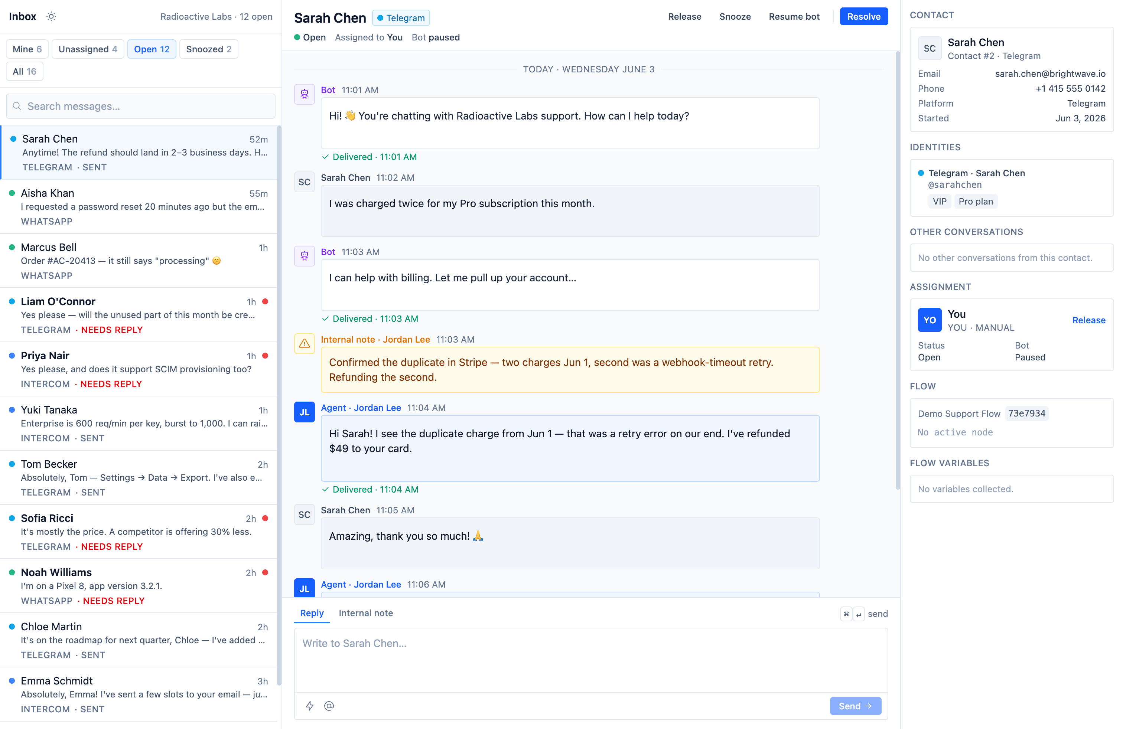
Task: Select the Open 12 filter
Action: [x=152, y=49]
